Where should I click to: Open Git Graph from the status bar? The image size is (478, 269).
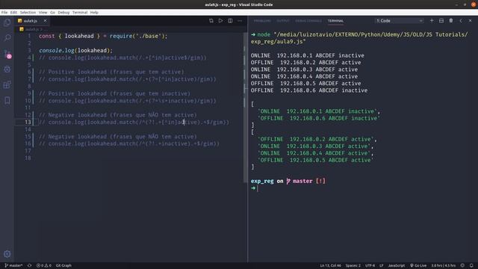pyautogui.click(x=63, y=266)
